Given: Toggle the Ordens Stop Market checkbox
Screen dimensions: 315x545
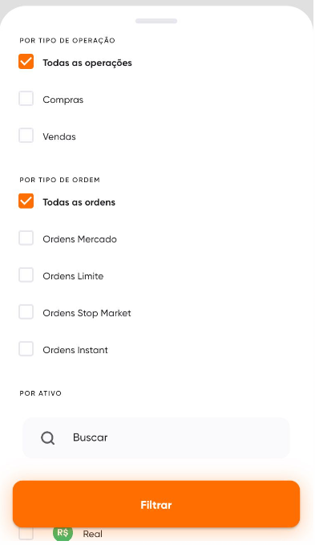Looking at the screenshot, I should point(26,312).
